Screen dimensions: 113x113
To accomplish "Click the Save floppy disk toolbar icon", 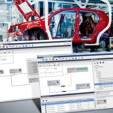I will [x=43, y=60].
